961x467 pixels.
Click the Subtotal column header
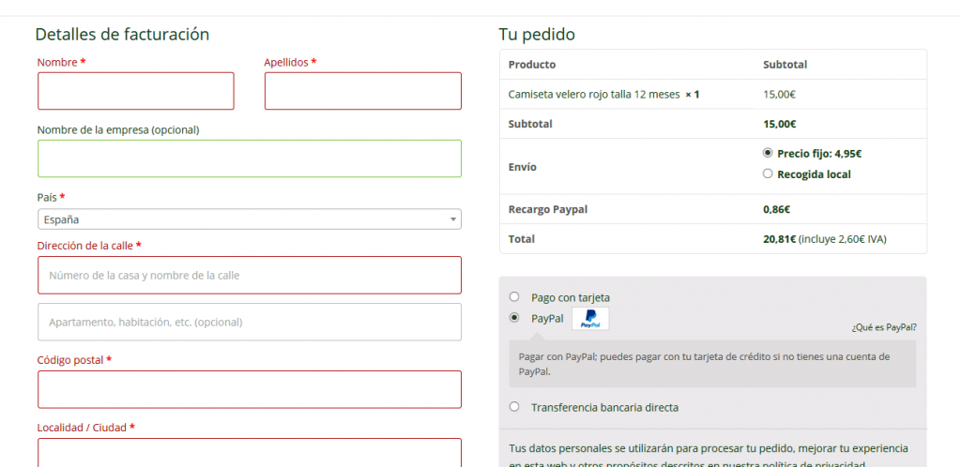[786, 65]
